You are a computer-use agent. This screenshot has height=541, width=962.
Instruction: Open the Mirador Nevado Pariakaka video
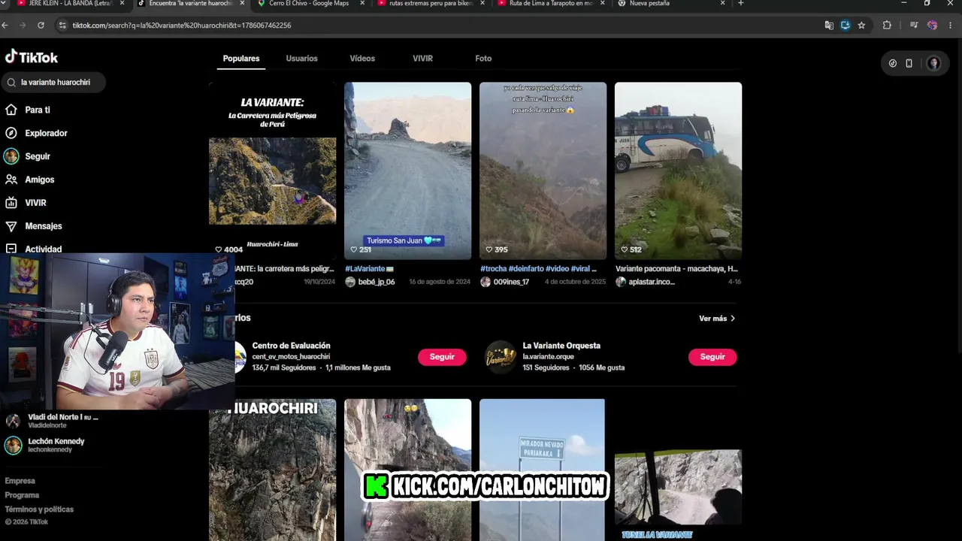pyautogui.click(x=543, y=470)
